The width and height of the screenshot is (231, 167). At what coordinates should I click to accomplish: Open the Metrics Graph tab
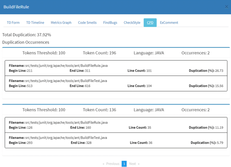(61, 23)
